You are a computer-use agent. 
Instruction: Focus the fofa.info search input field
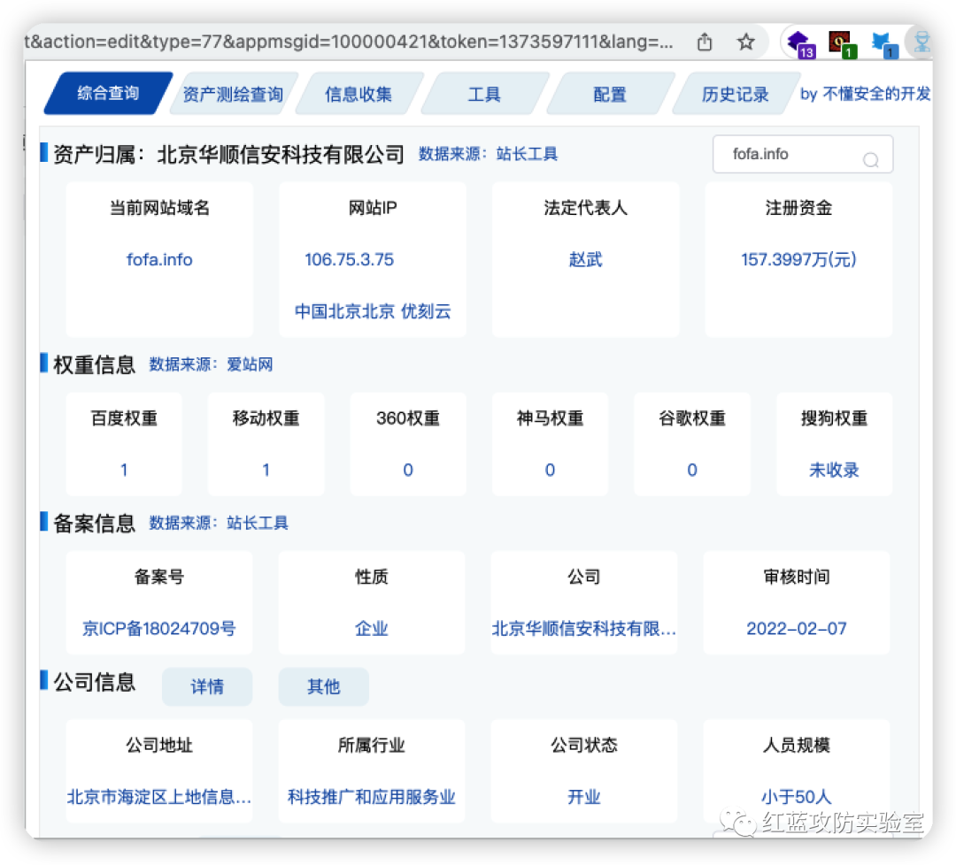tap(802, 154)
